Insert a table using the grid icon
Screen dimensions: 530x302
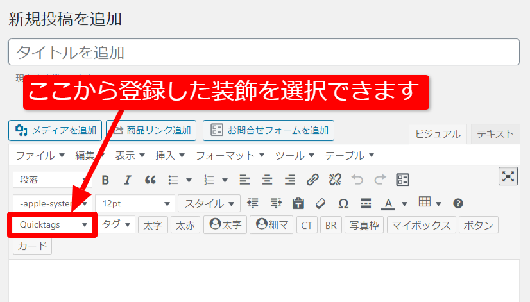click(x=425, y=202)
